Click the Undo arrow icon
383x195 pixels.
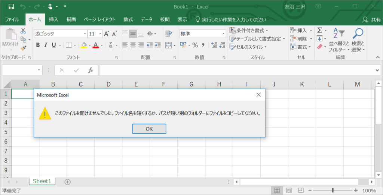click(x=23, y=7)
